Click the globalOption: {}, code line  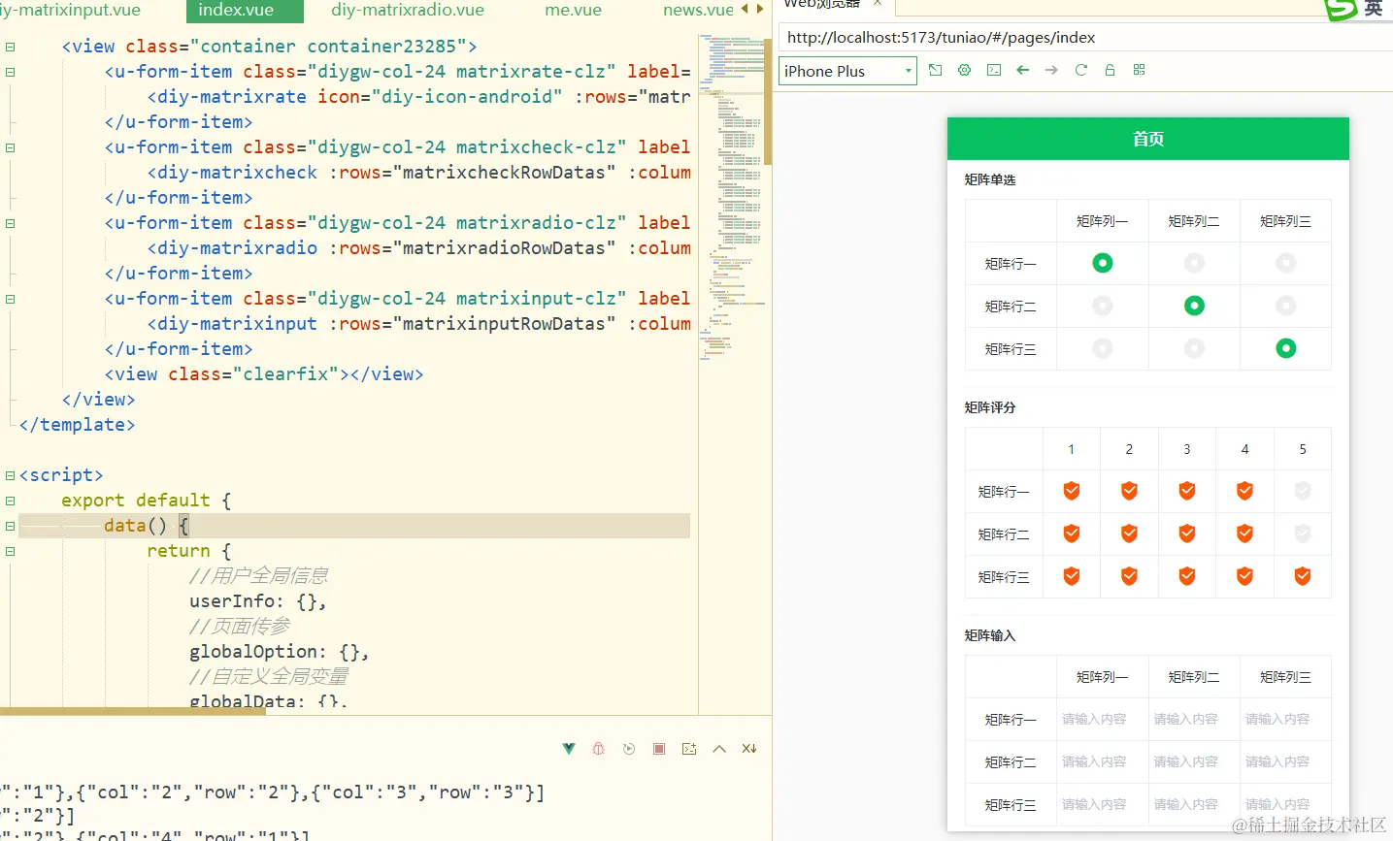(279, 652)
